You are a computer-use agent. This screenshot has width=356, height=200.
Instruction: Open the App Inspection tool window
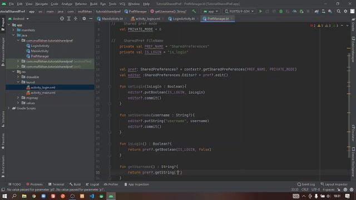pos(136,184)
